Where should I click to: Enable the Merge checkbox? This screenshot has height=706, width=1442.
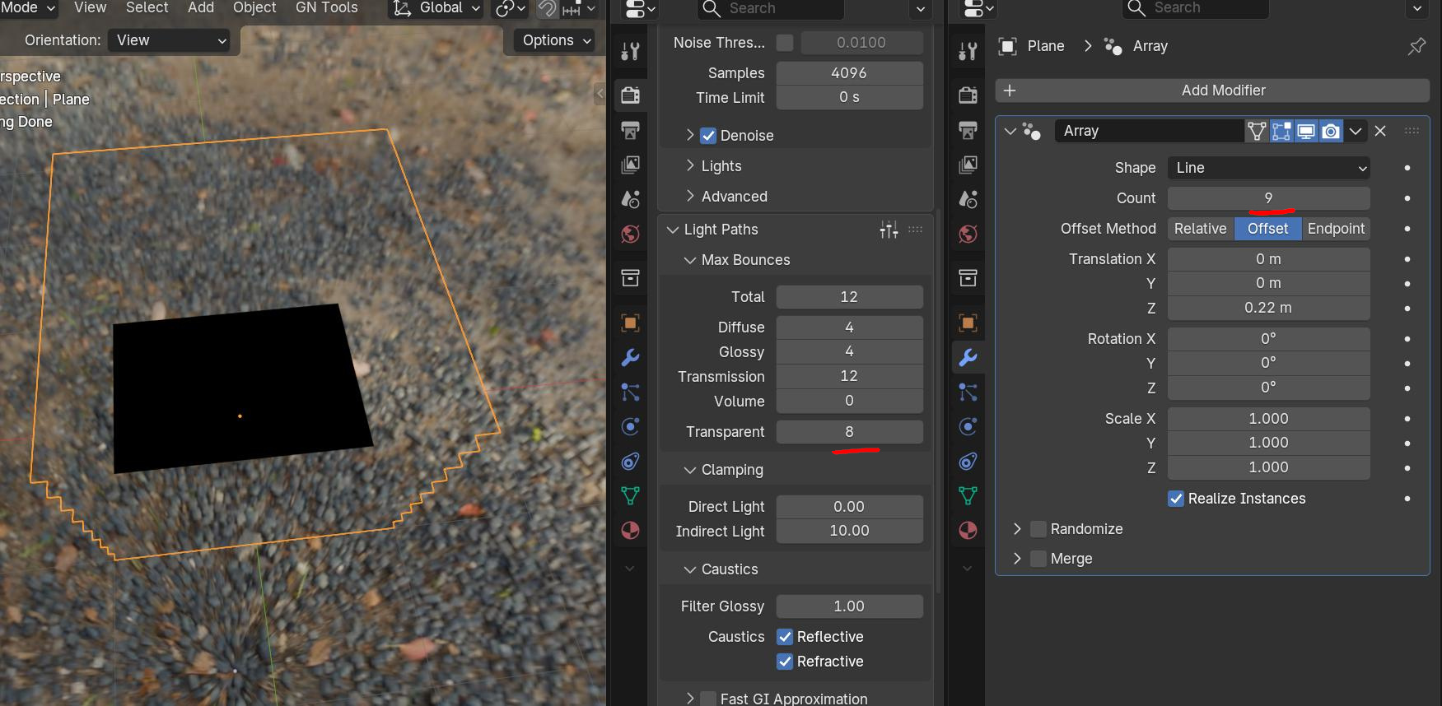pos(1038,559)
